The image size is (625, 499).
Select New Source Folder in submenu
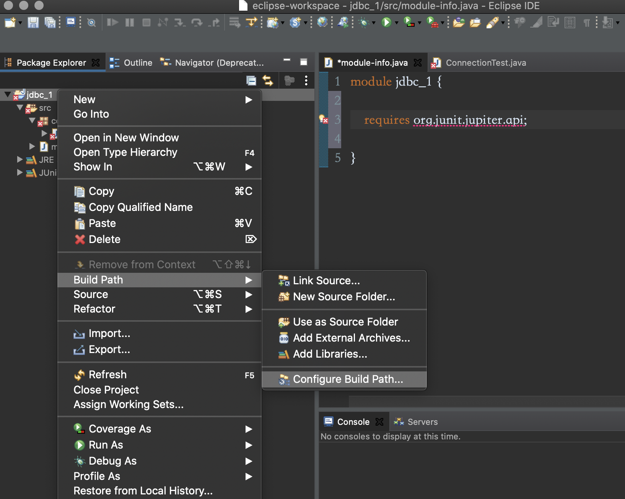click(343, 296)
